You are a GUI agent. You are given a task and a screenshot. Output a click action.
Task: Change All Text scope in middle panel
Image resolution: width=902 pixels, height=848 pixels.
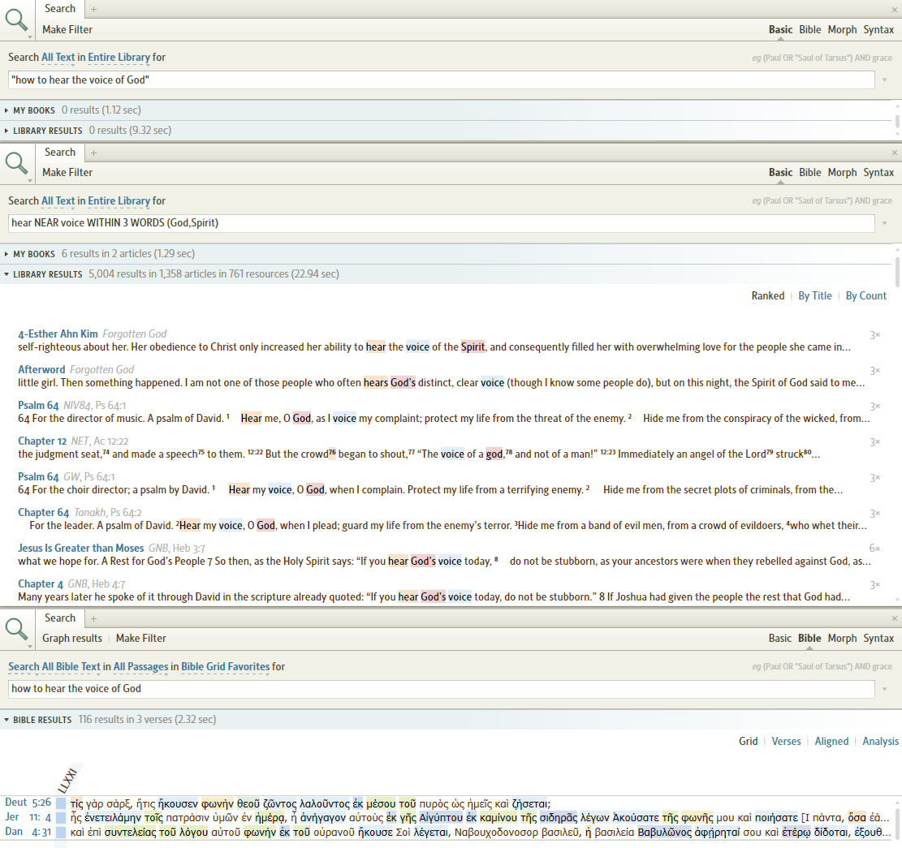click(58, 201)
